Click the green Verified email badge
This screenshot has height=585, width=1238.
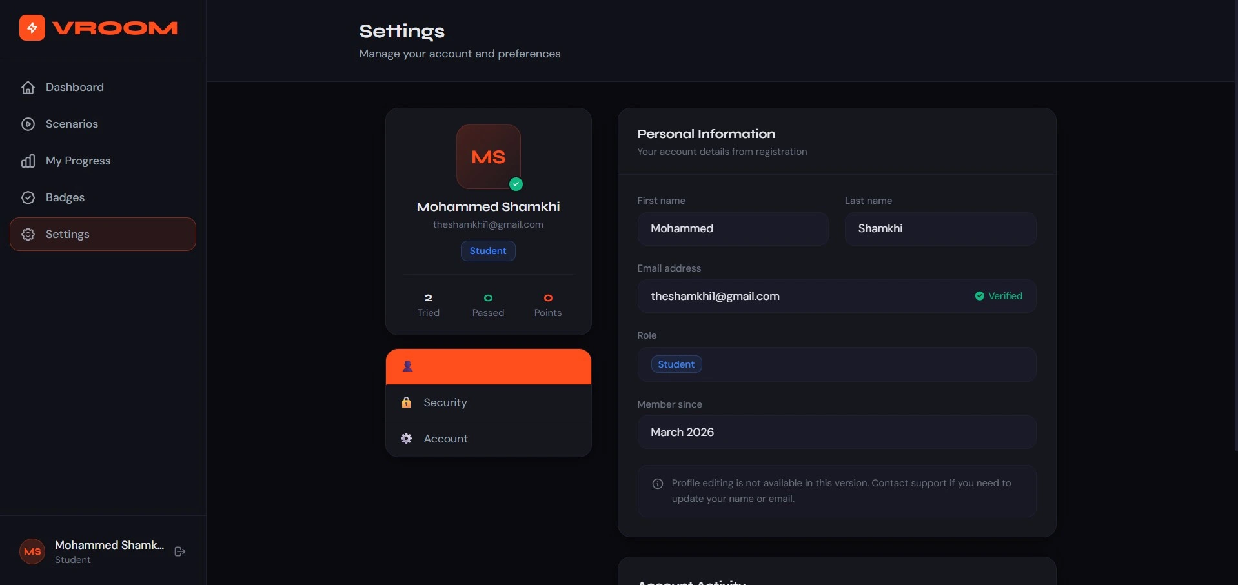pos(999,296)
